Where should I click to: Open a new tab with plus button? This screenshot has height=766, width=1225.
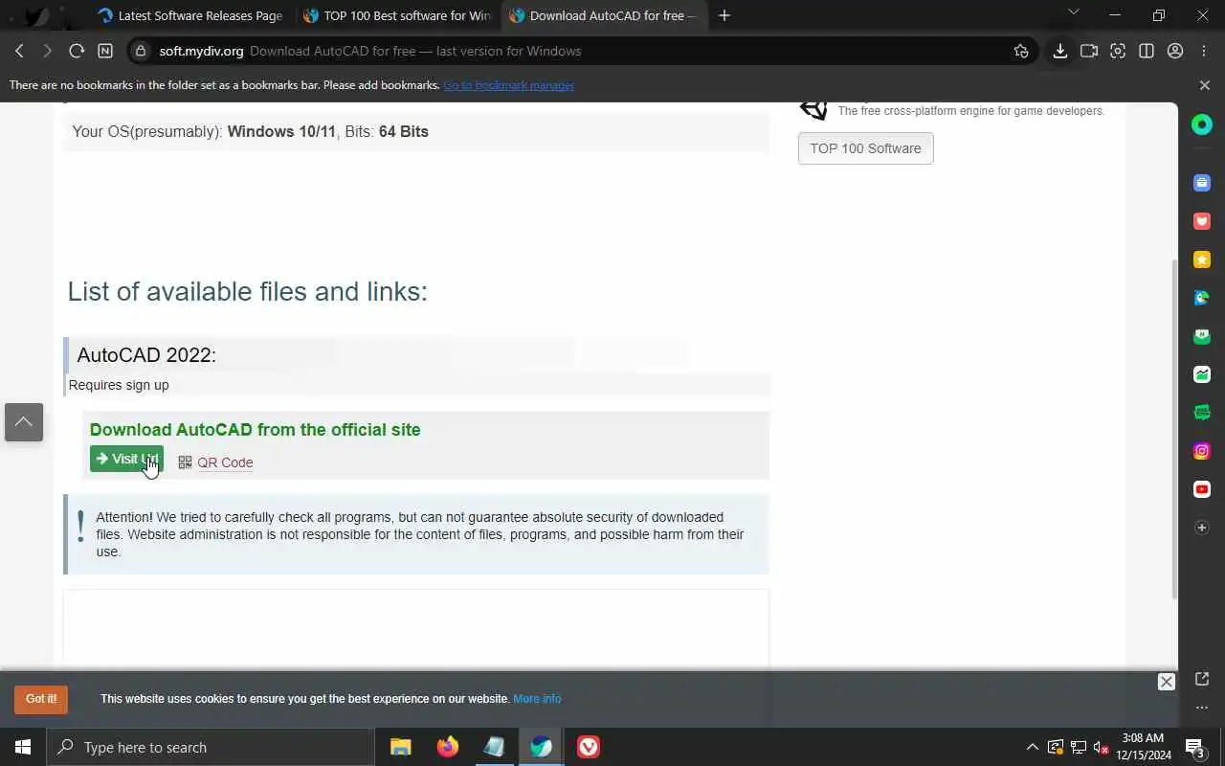(x=724, y=15)
